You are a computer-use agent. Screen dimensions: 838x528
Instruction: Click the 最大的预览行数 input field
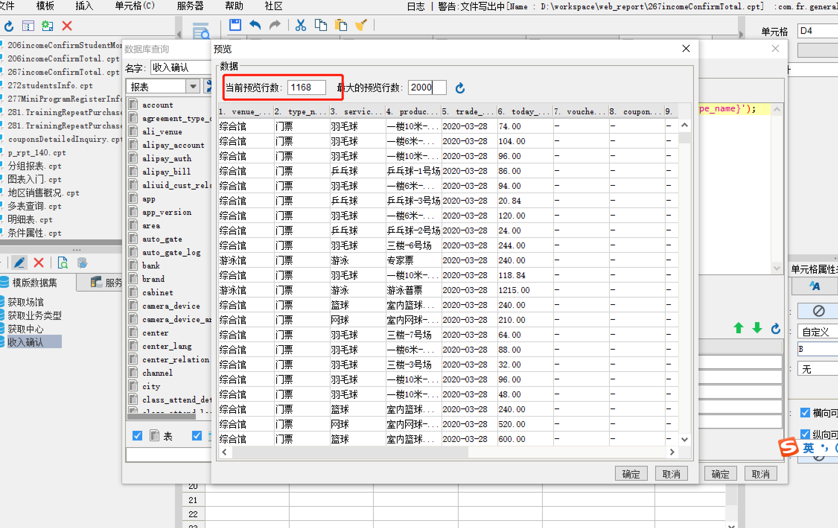click(427, 88)
